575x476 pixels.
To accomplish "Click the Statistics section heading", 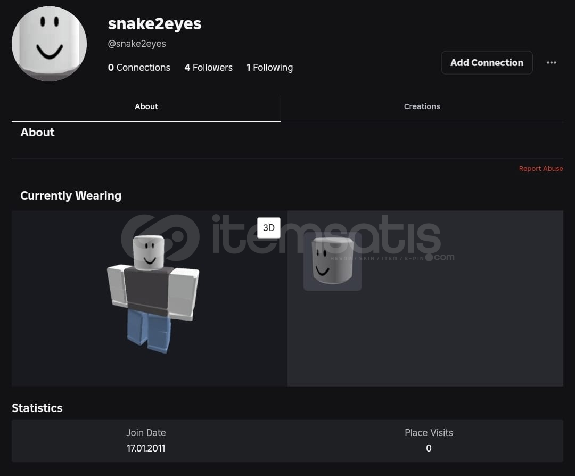I will tap(37, 408).
